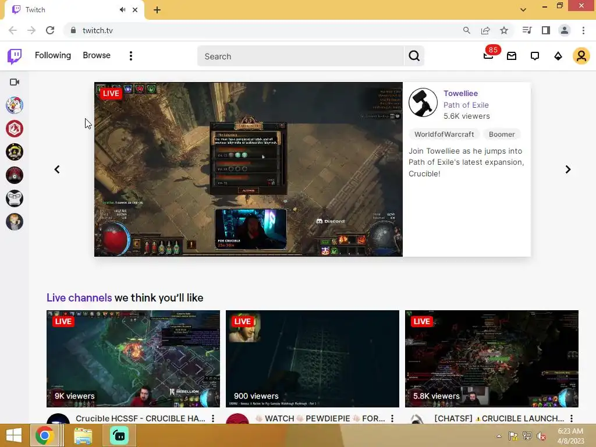Image resolution: width=596 pixels, height=447 pixels.
Task: Open the tab search chevron in title bar
Action: pyautogui.click(x=523, y=10)
